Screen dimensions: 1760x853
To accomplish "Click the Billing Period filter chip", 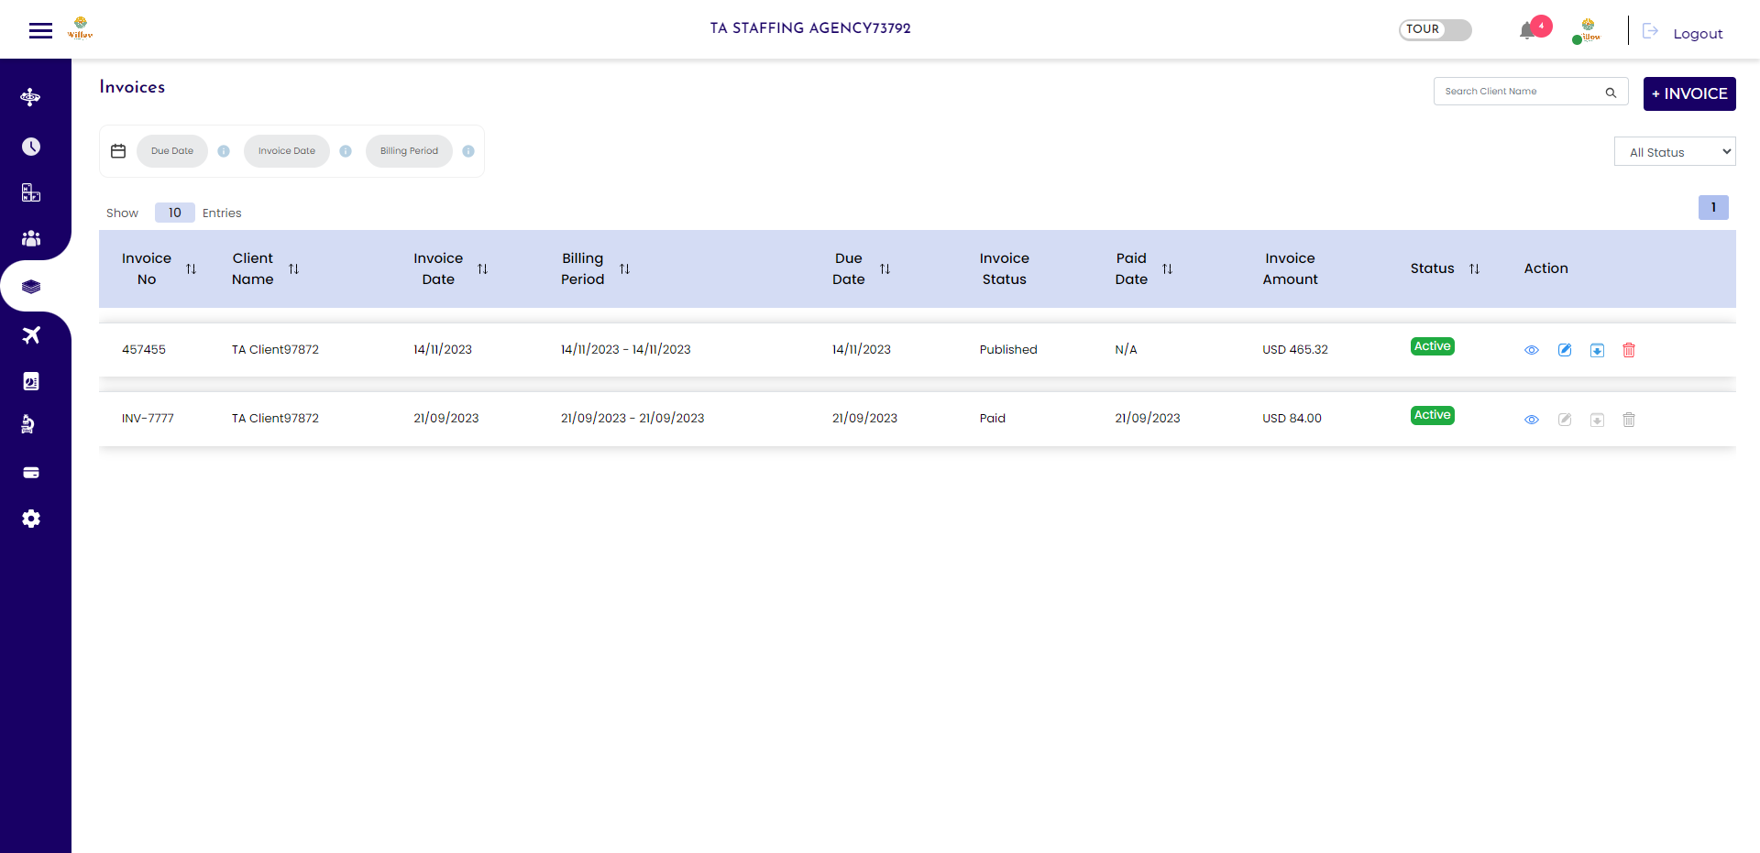I will [409, 150].
